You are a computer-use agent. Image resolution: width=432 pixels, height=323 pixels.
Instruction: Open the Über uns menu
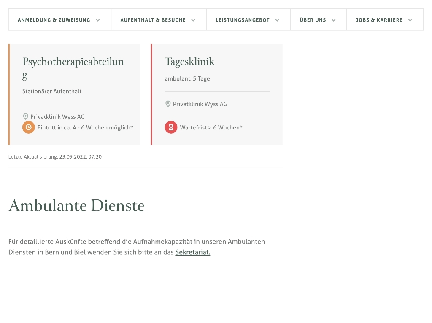tap(313, 20)
